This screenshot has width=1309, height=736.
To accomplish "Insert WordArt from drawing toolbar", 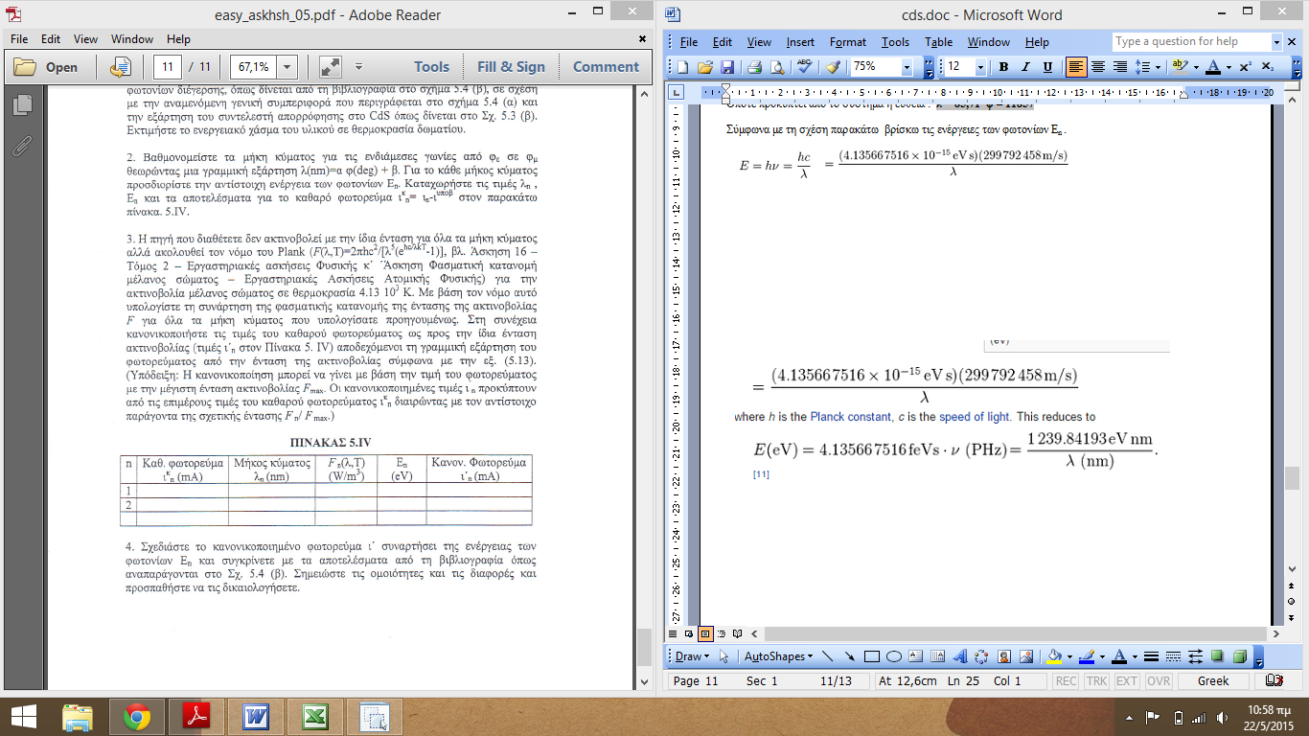I will (959, 656).
